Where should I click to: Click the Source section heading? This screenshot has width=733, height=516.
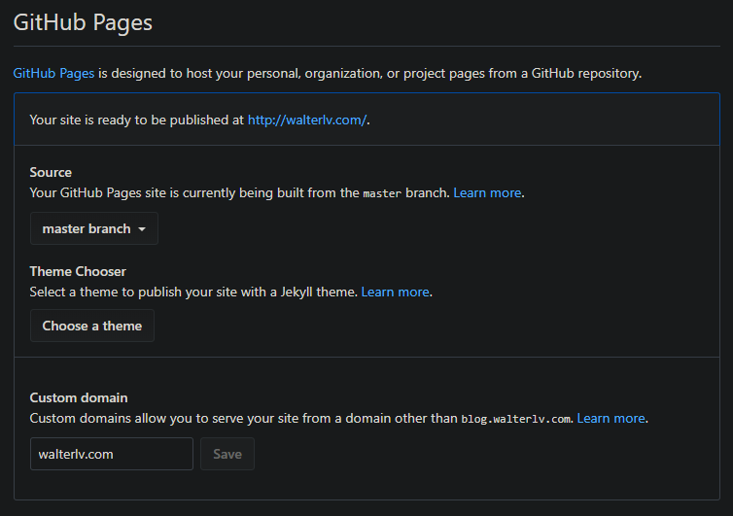tap(51, 172)
